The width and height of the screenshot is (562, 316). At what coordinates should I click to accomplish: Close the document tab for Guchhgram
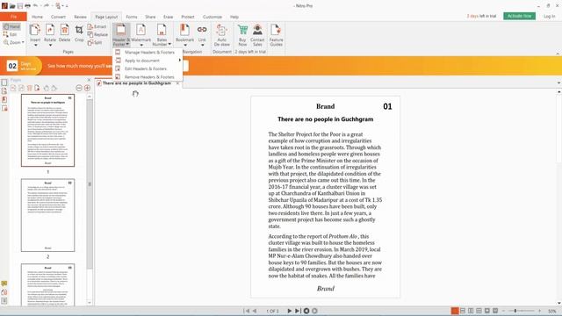(177, 83)
